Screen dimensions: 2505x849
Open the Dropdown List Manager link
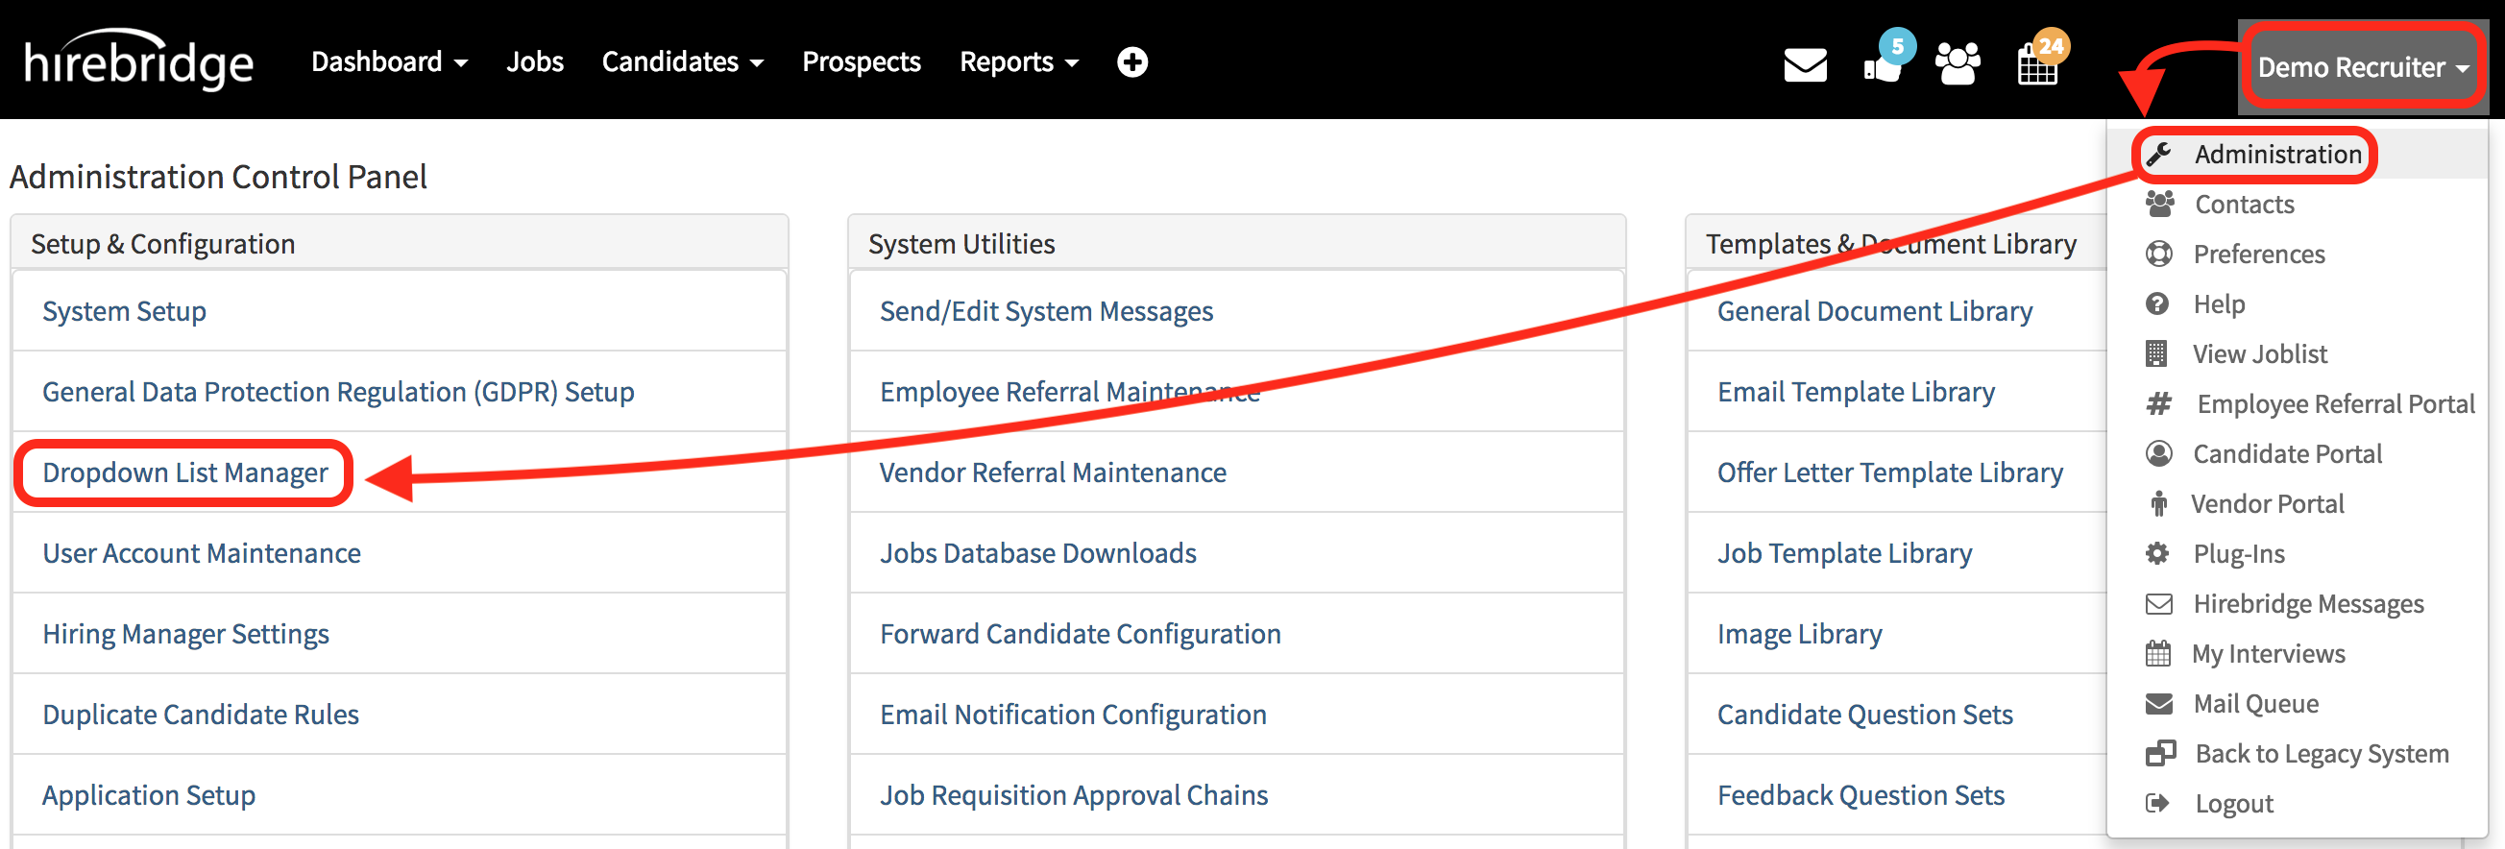pos(184,473)
